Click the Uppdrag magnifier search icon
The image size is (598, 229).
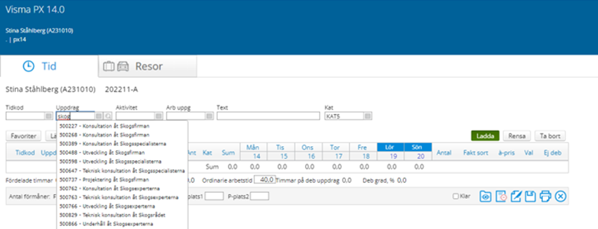108,116
